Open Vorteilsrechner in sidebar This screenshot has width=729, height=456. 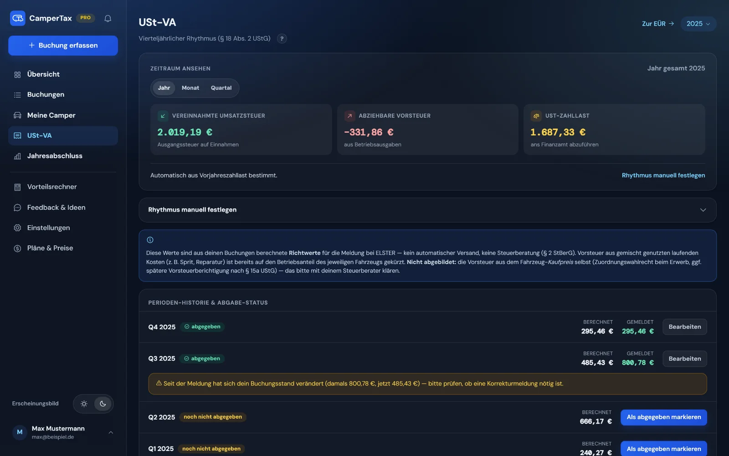point(63,187)
